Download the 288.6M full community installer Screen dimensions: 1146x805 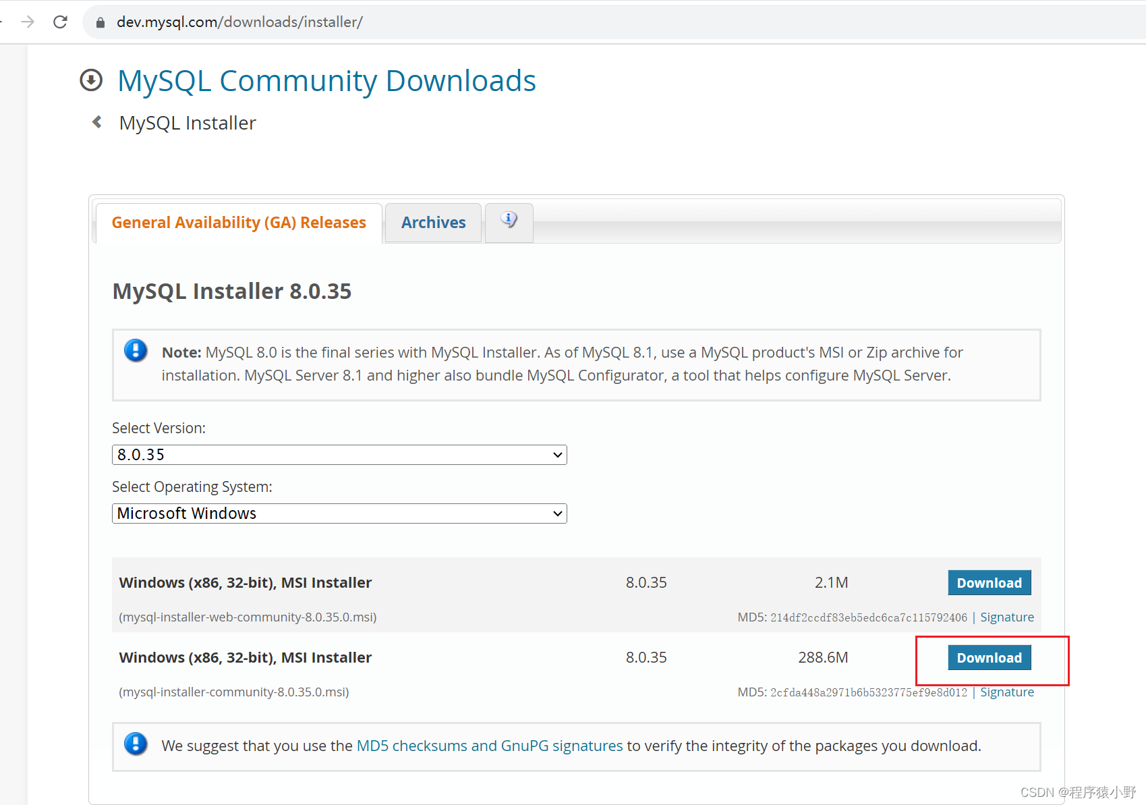(x=989, y=658)
